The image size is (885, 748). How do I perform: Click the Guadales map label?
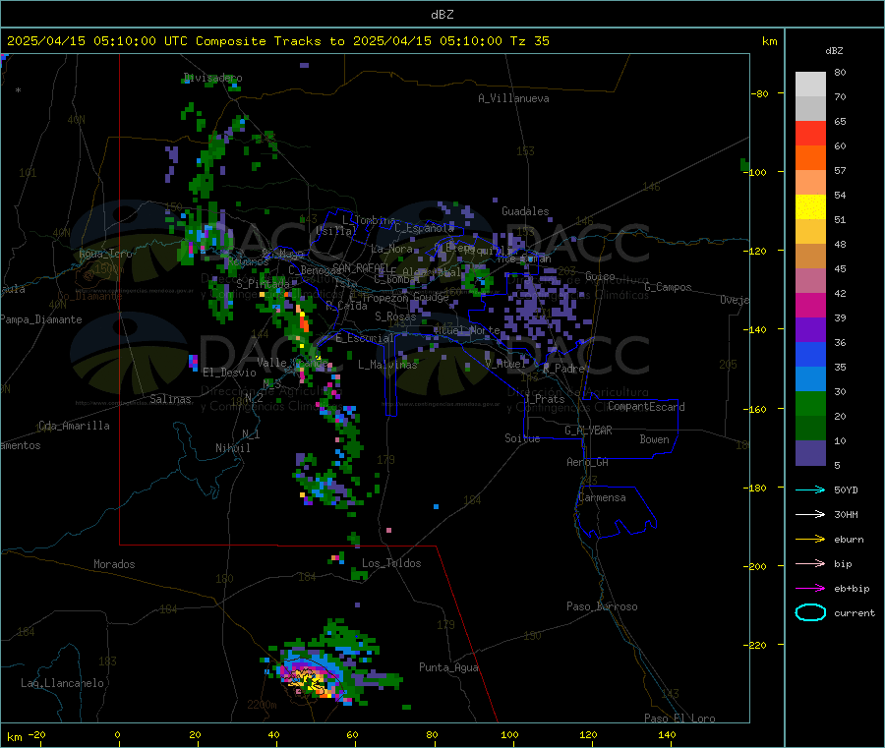tap(525, 211)
